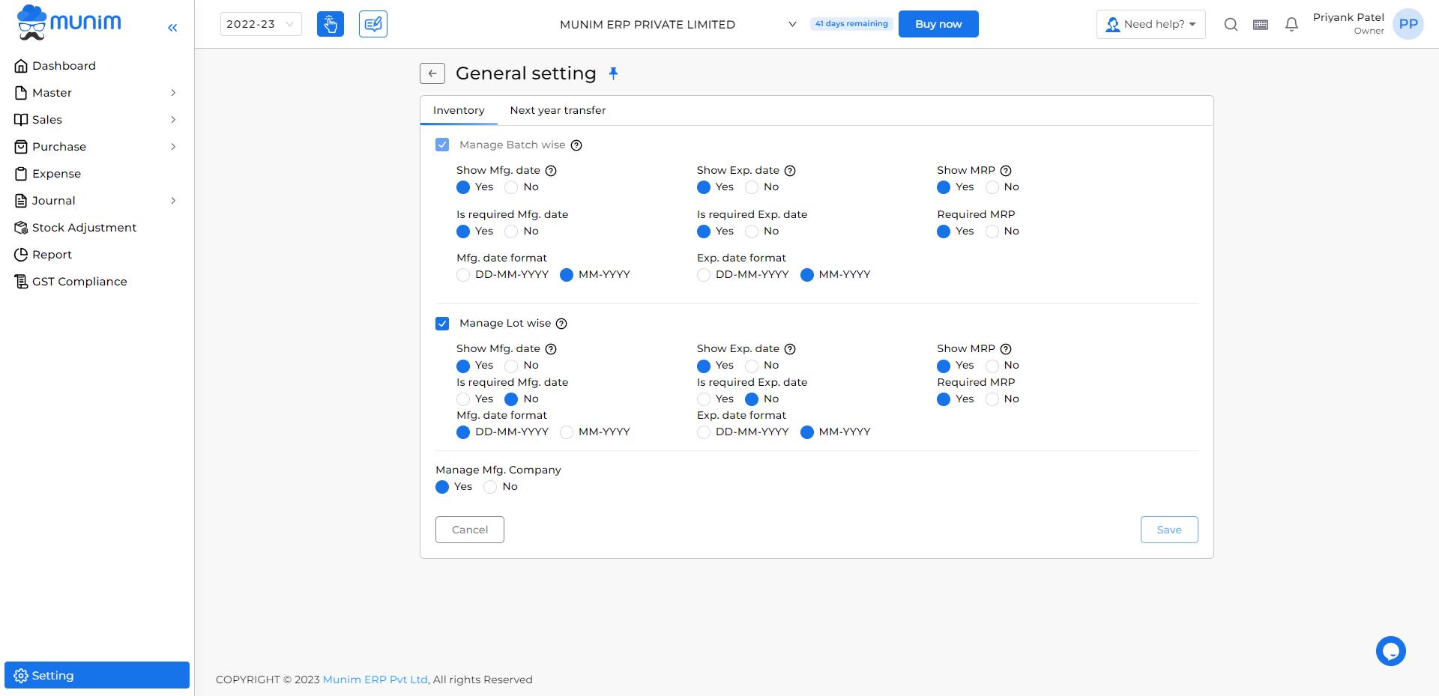Choose No for Manage Mfg. Company
Viewport: 1439px width, 696px height.
click(489, 487)
